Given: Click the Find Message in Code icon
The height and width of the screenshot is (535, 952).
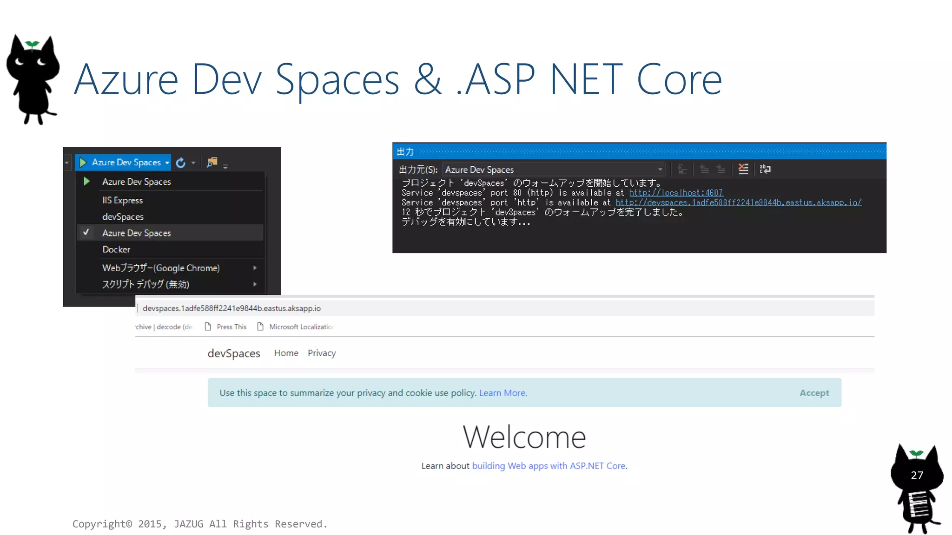Looking at the screenshot, I should 682,169.
